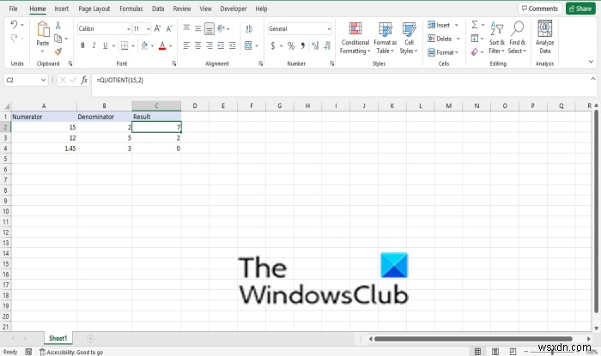The image size is (601, 356).
Task: Open the General number format dropdown
Action: (x=329, y=29)
